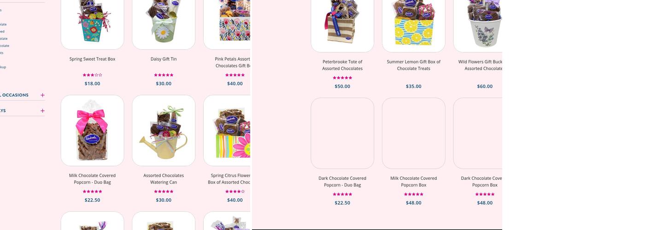645x230 pixels.
Task: Click stars under Peterbrooke Tote product
Action: click(342, 78)
